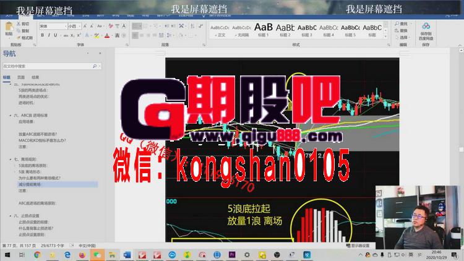Click the Cut (剪切) scissors button

pos(24,24)
